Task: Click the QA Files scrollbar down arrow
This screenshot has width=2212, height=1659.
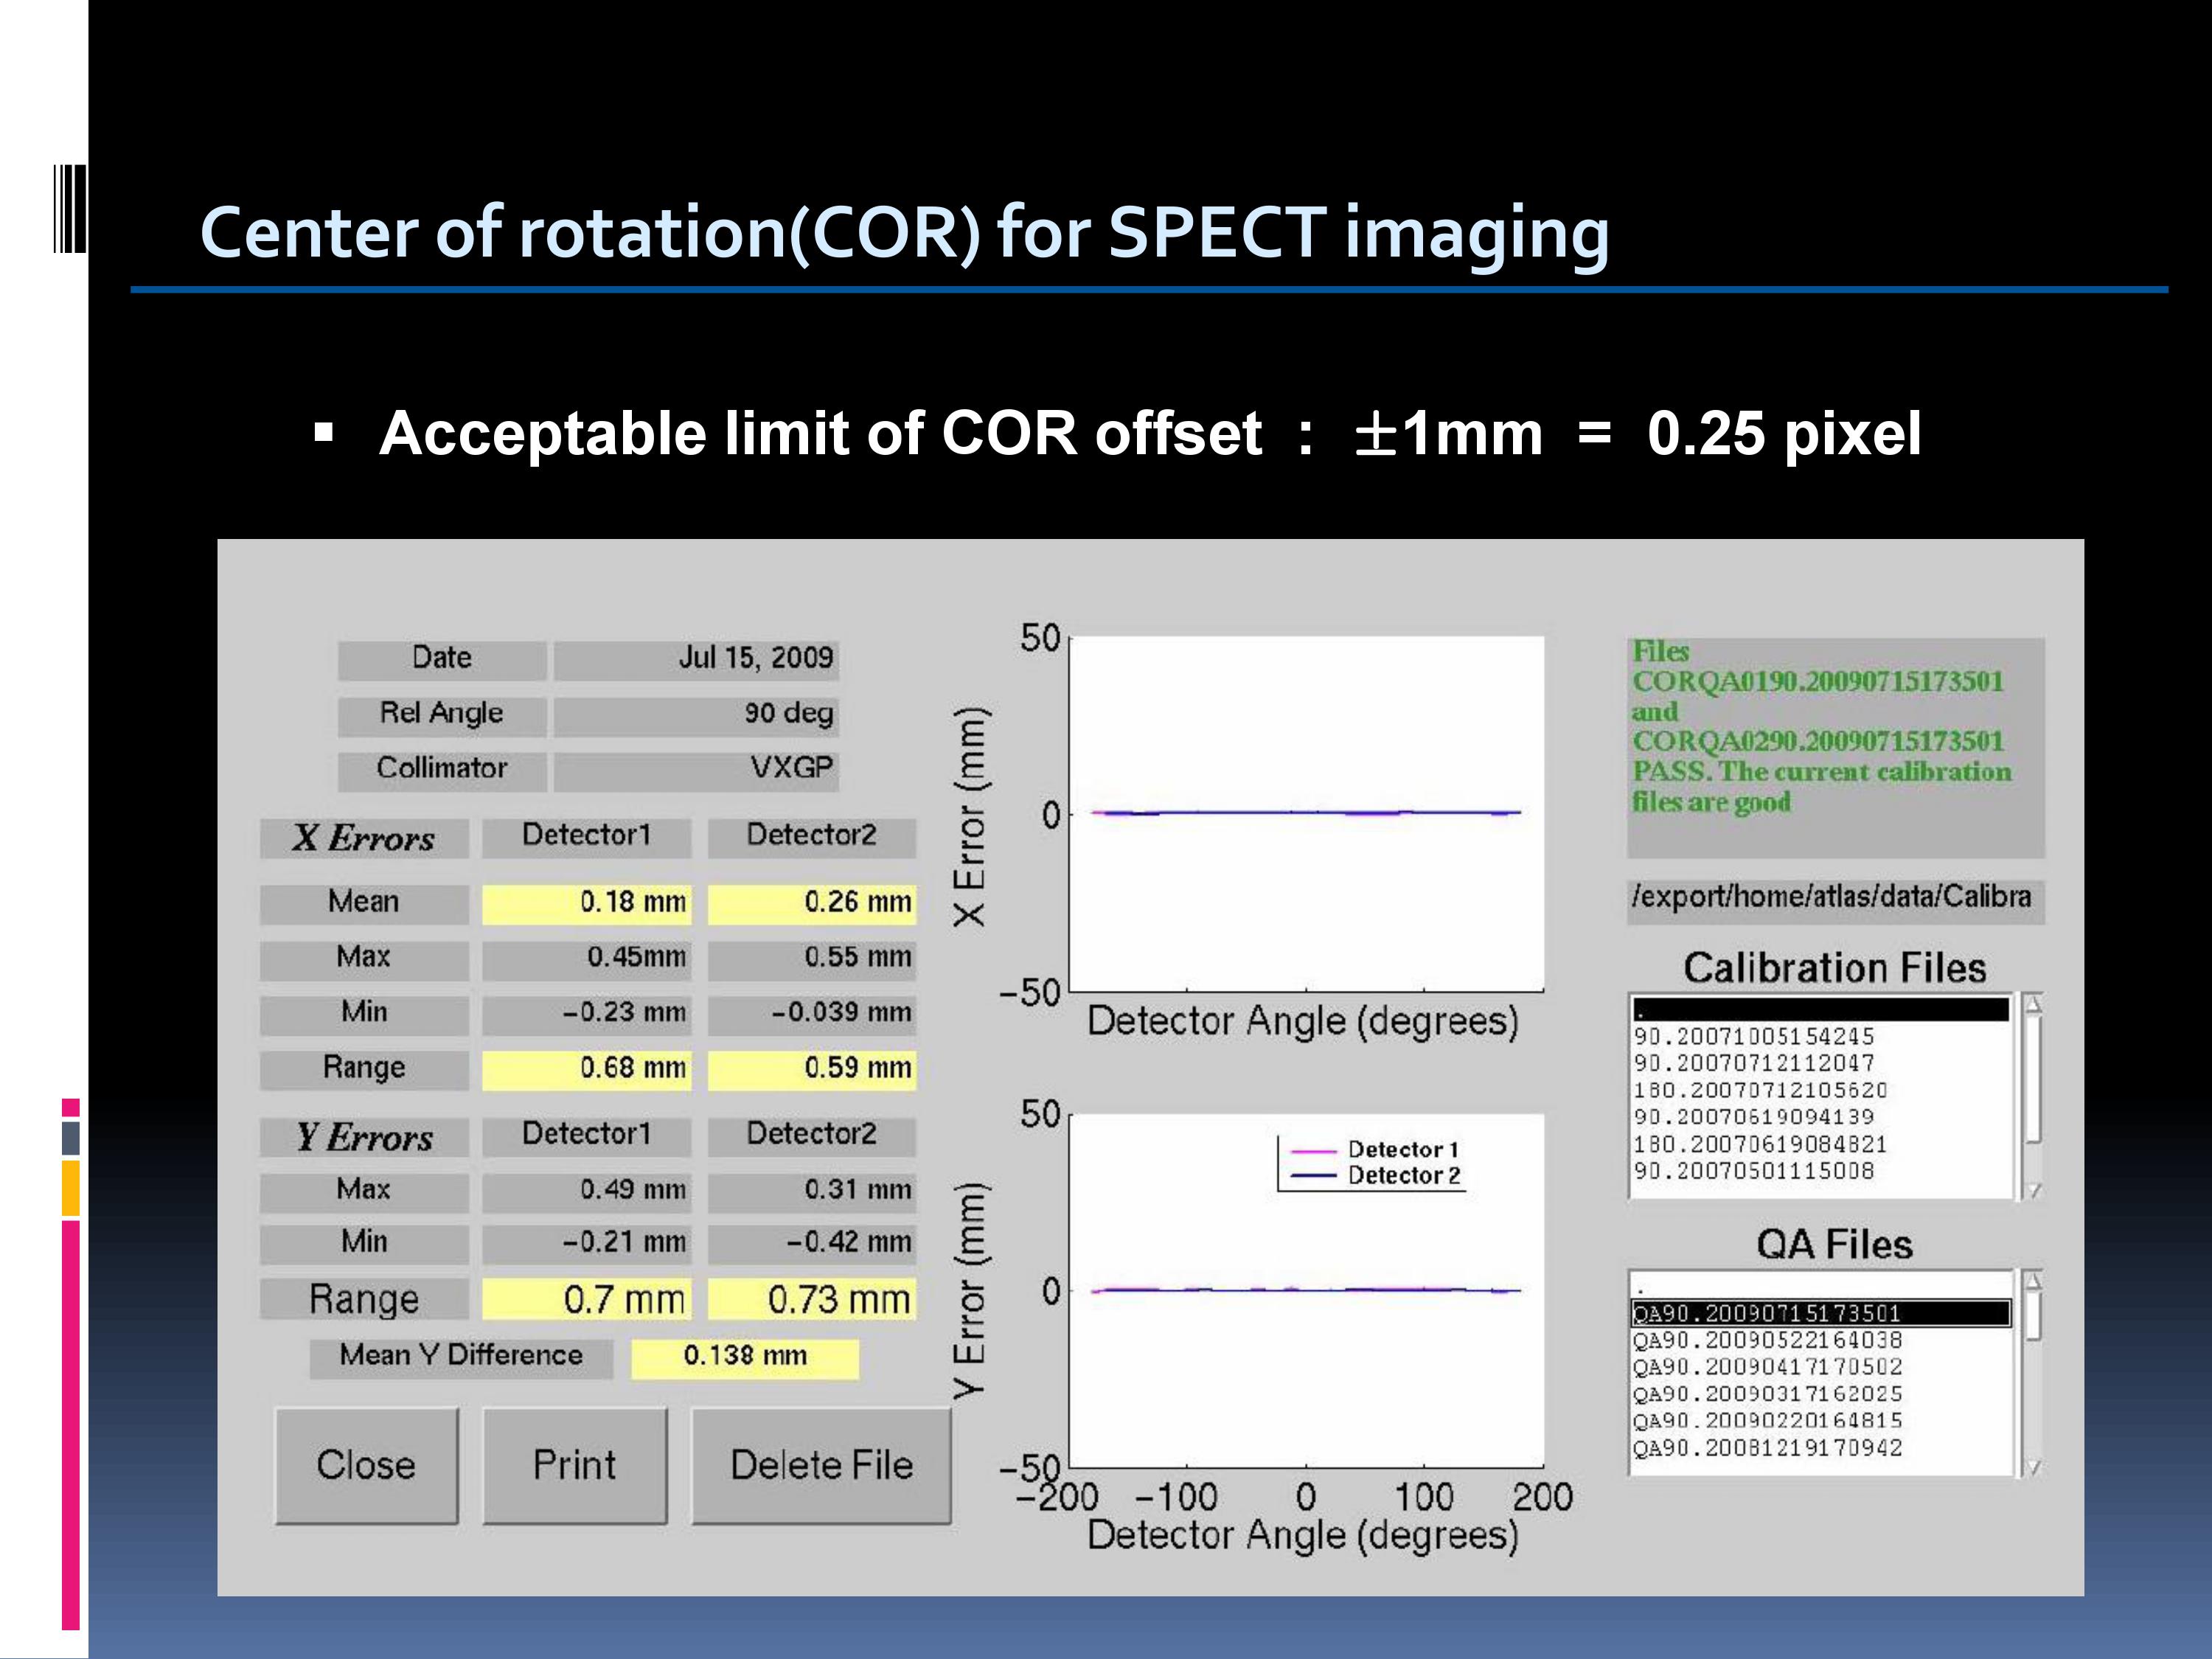Action: (x=2033, y=1467)
